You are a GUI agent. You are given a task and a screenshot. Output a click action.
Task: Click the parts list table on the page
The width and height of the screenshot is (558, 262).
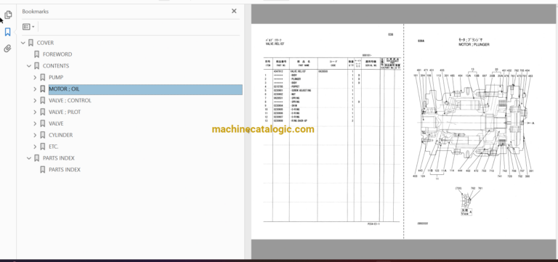(x=332, y=139)
